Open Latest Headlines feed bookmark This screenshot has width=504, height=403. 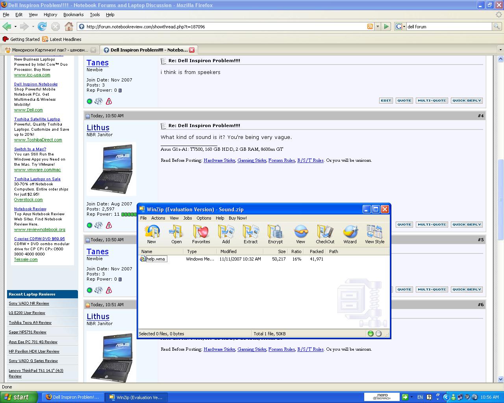[62, 39]
